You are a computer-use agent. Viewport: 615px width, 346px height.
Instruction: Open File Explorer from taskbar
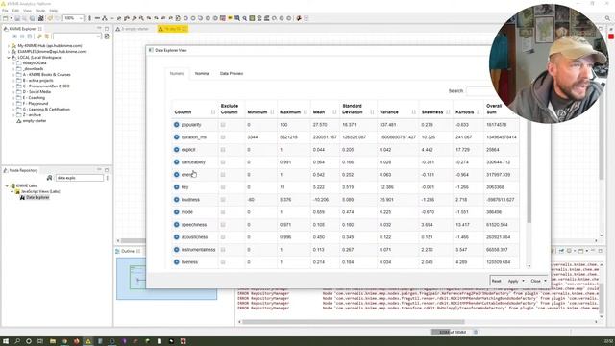(x=53, y=341)
